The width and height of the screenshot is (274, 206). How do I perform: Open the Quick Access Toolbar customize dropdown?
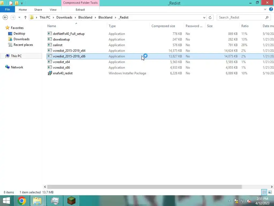click(22, 3)
